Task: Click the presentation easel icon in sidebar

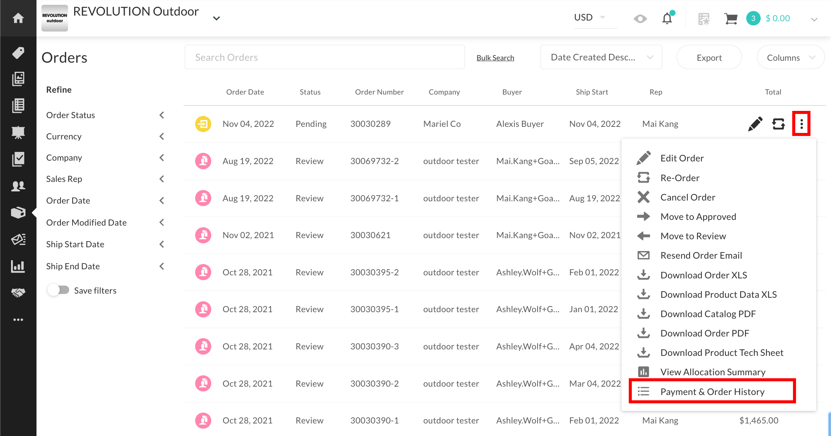Action: (18, 132)
